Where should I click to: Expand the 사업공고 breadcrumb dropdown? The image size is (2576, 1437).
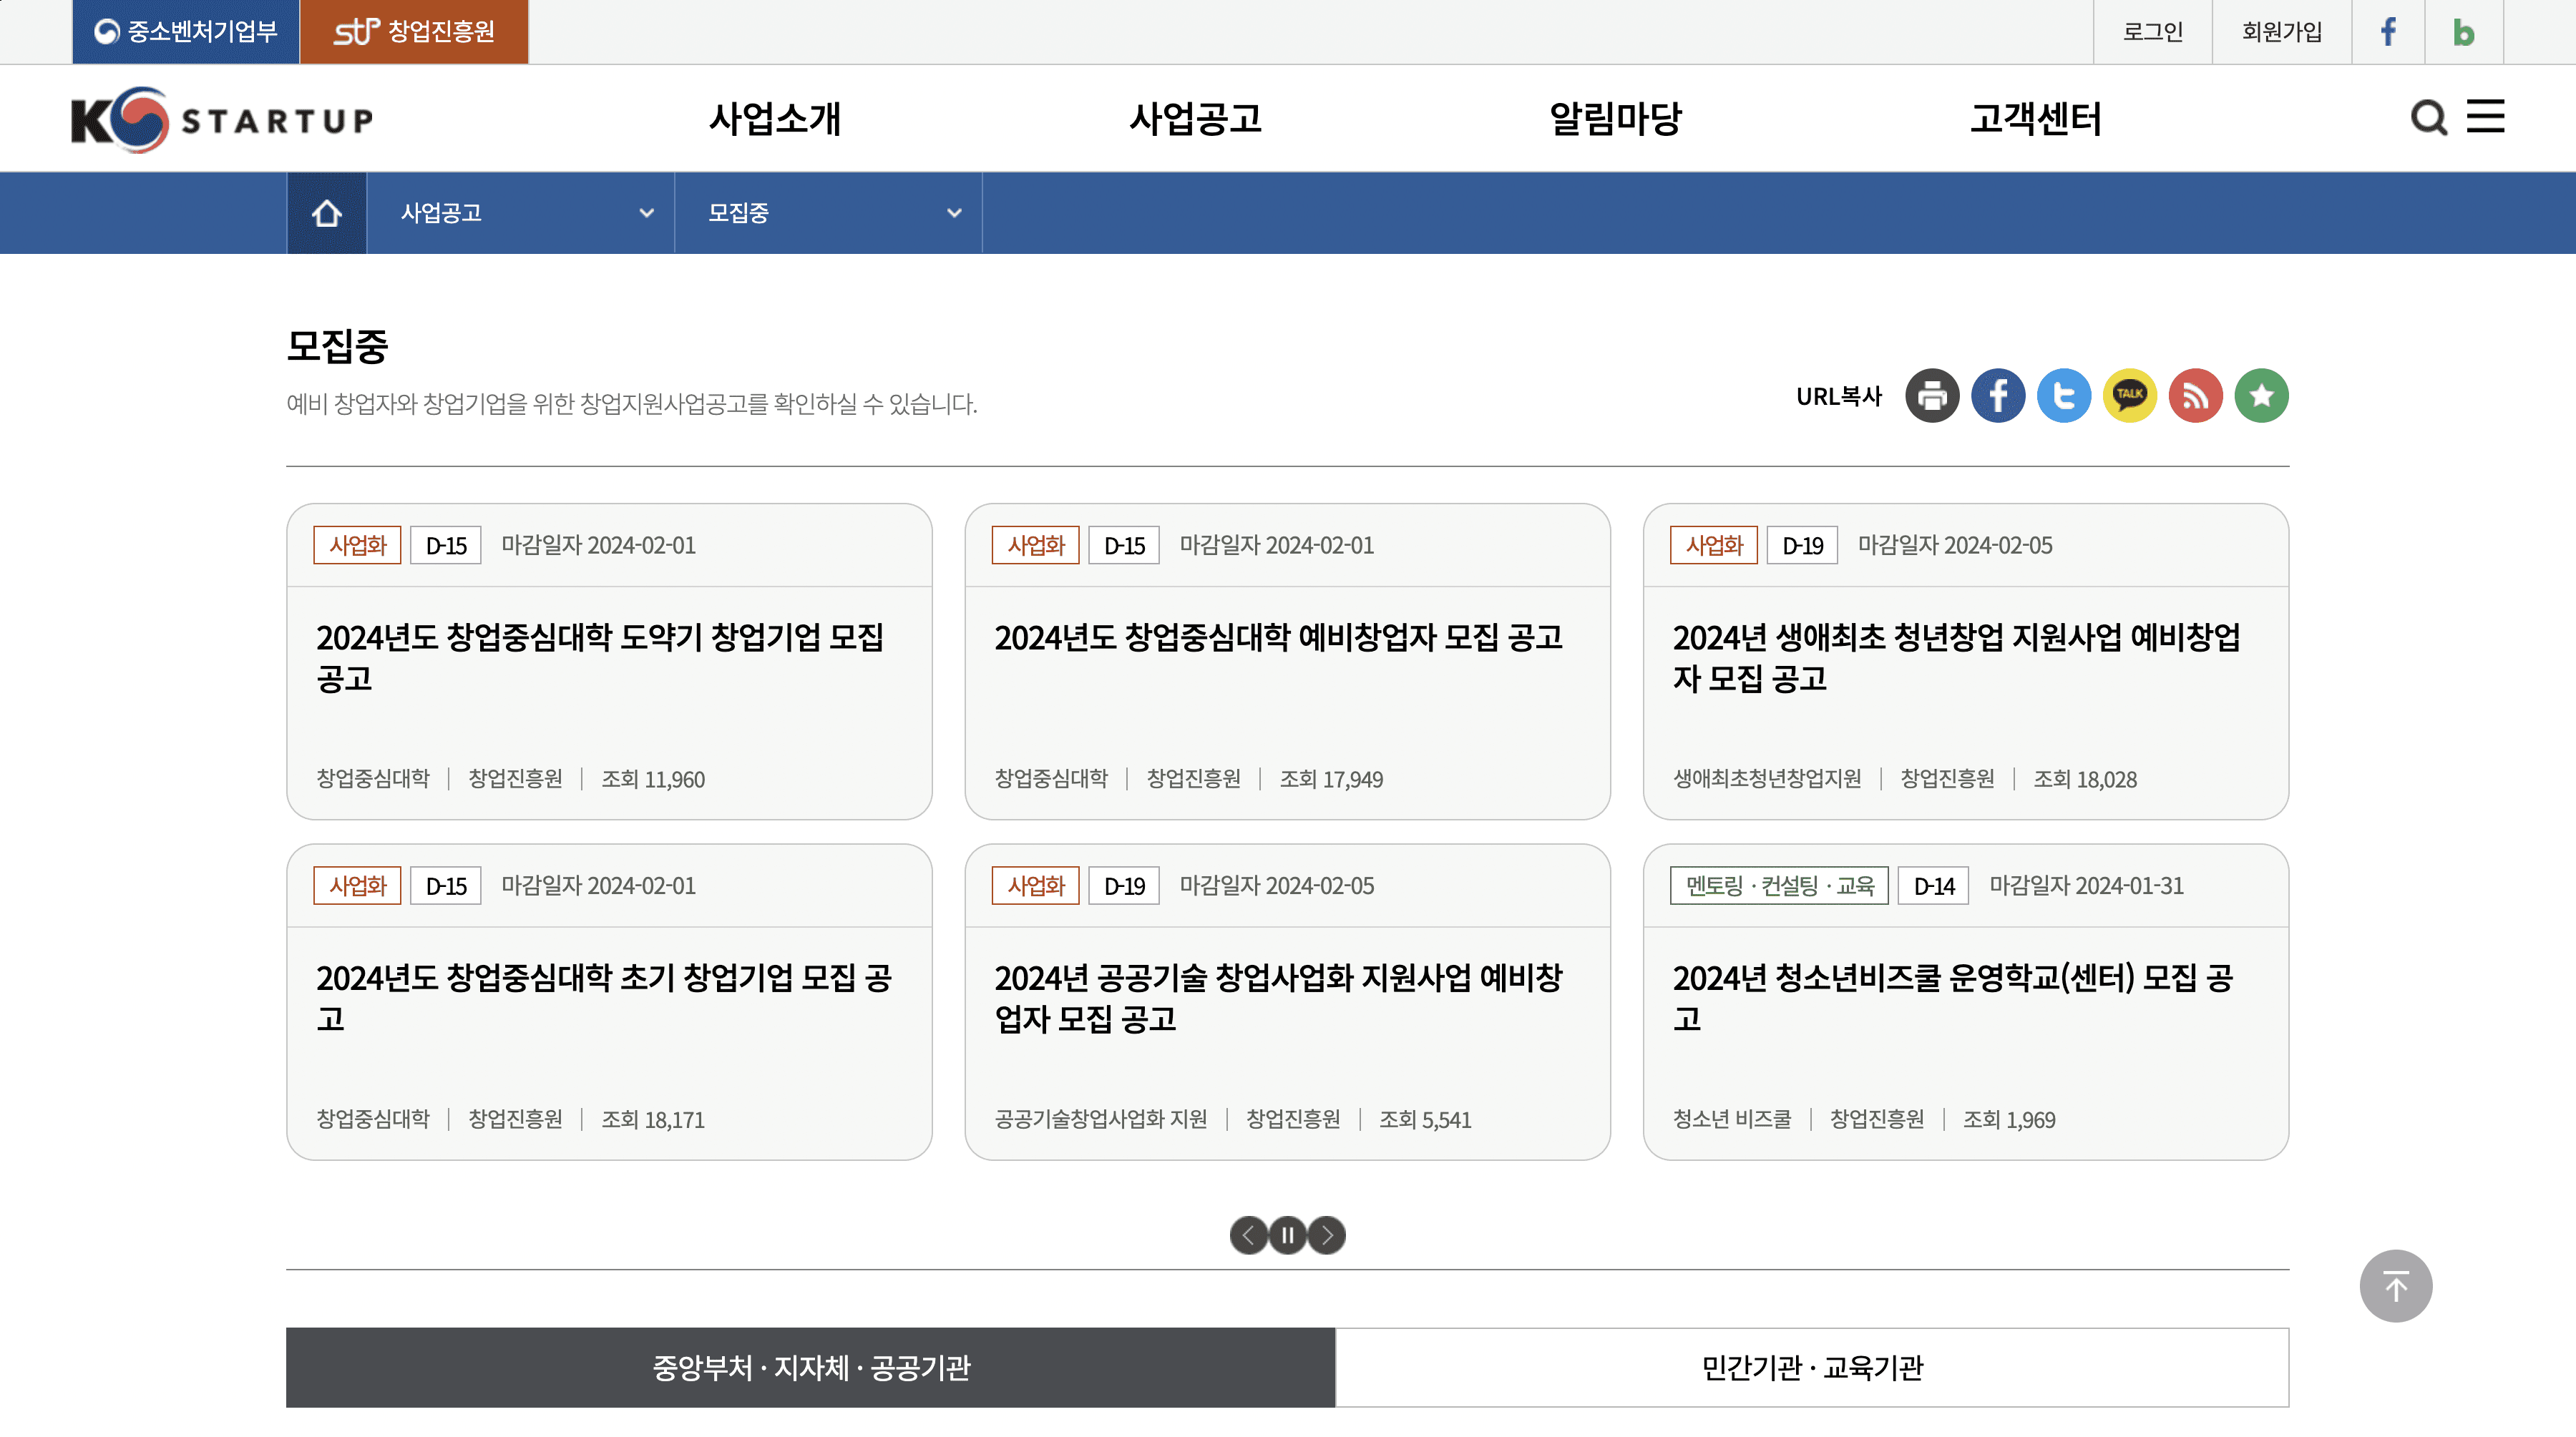click(521, 213)
